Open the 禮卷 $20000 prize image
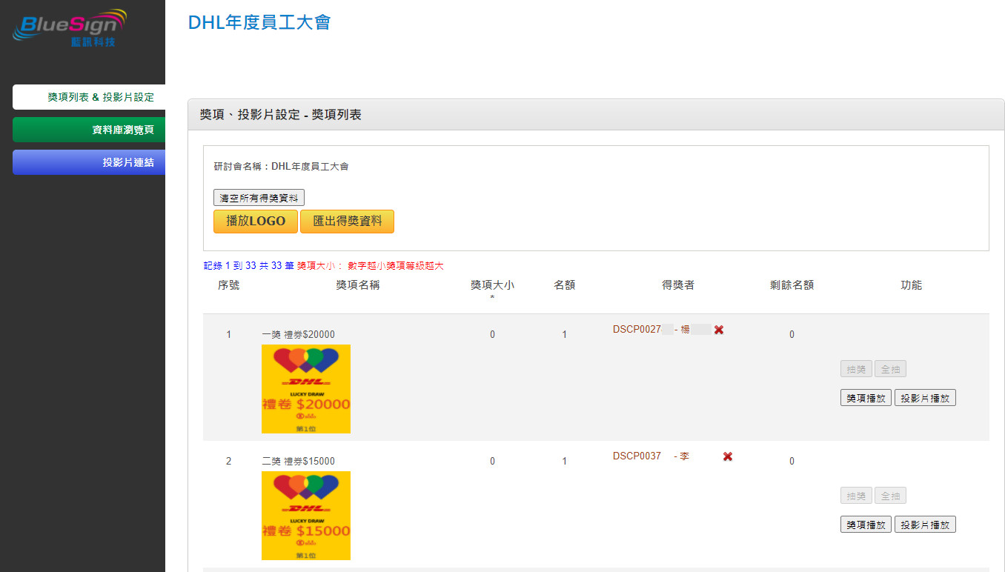The height and width of the screenshot is (572, 1005). coord(306,389)
